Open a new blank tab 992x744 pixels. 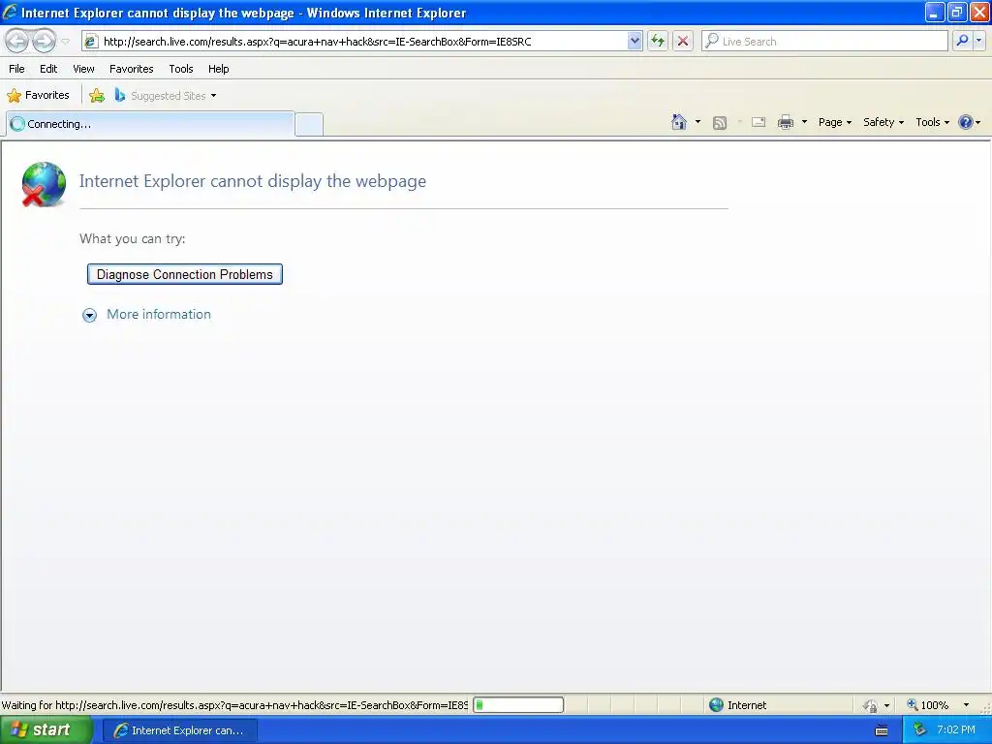(x=309, y=124)
